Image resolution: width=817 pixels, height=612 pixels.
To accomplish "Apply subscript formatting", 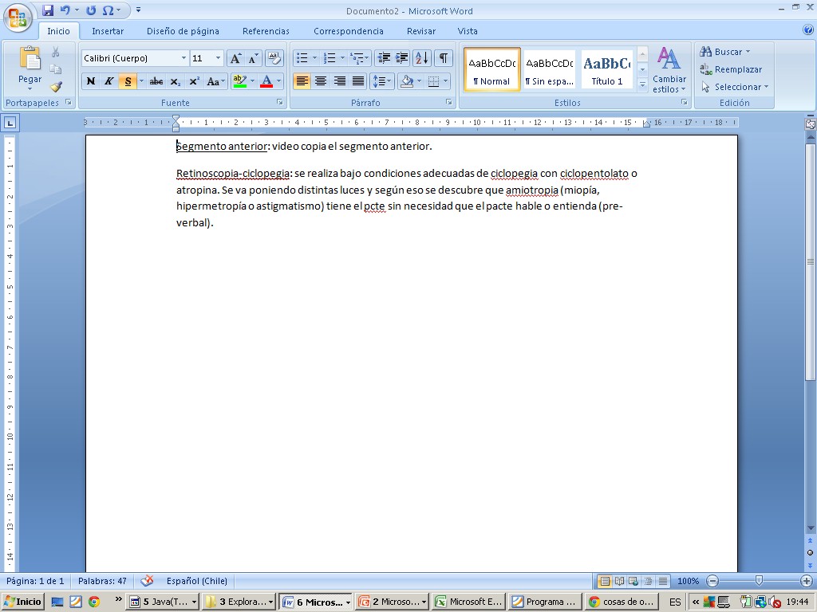I will point(176,81).
